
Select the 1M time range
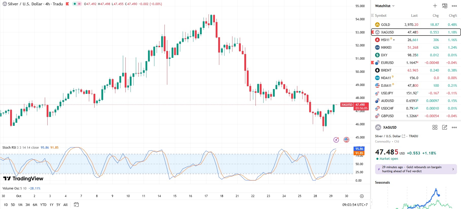click(x=20, y=205)
